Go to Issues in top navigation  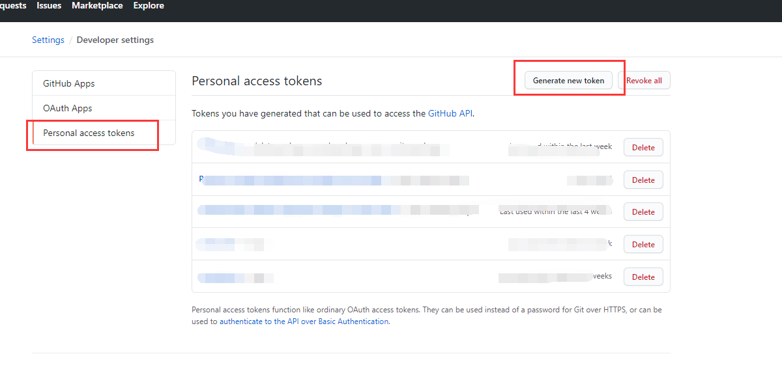[x=49, y=6]
